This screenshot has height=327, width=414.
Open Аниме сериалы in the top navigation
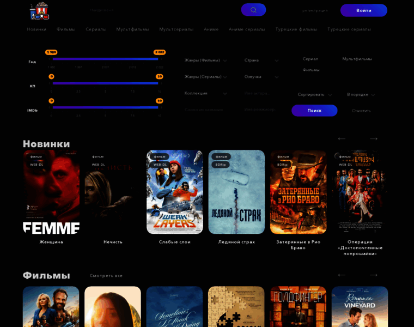pyautogui.click(x=247, y=29)
